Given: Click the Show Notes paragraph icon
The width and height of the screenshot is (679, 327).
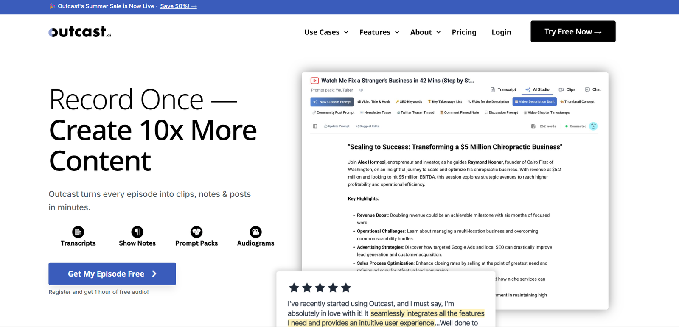Looking at the screenshot, I should [137, 232].
